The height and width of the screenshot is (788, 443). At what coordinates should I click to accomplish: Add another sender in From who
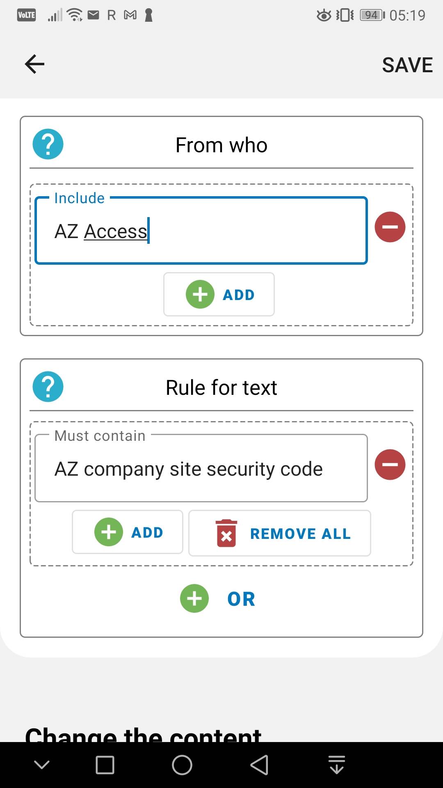tap(219, 294)
